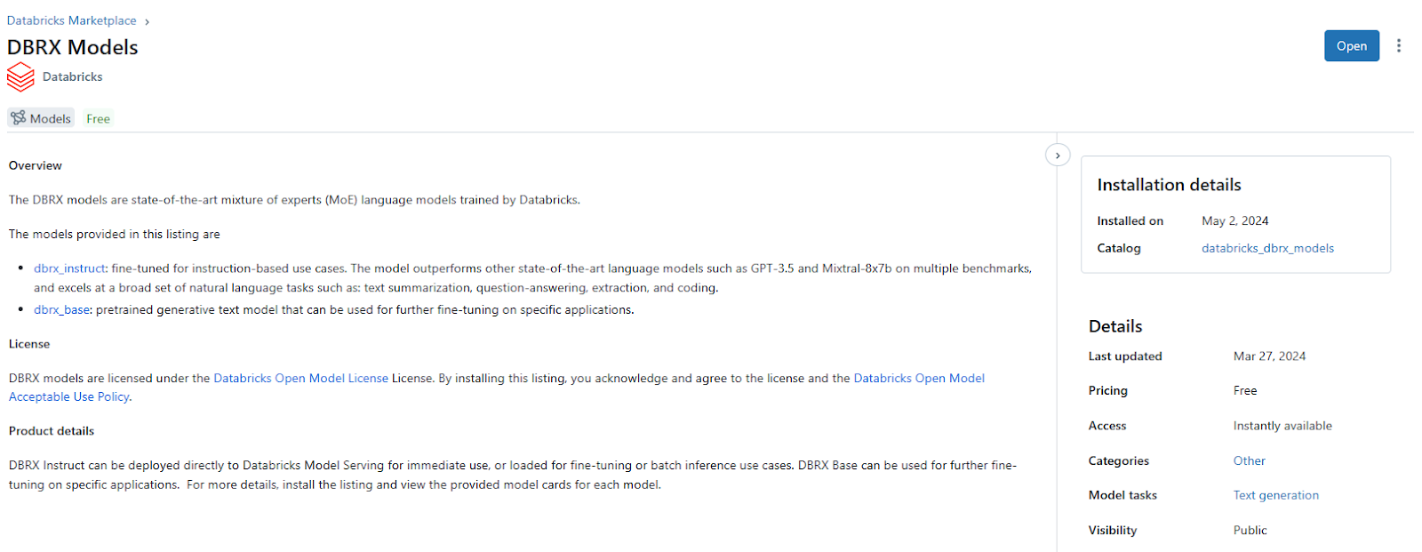The image size is (1422, 552).
Task: View the Databricks Open Model License
Action: 300,379
